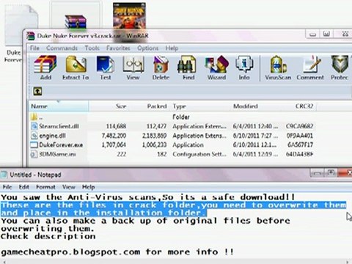The height and width of the screenshot is (264, 352).
Task: Click the DukeForever.exe file icon
Action: 34,145
